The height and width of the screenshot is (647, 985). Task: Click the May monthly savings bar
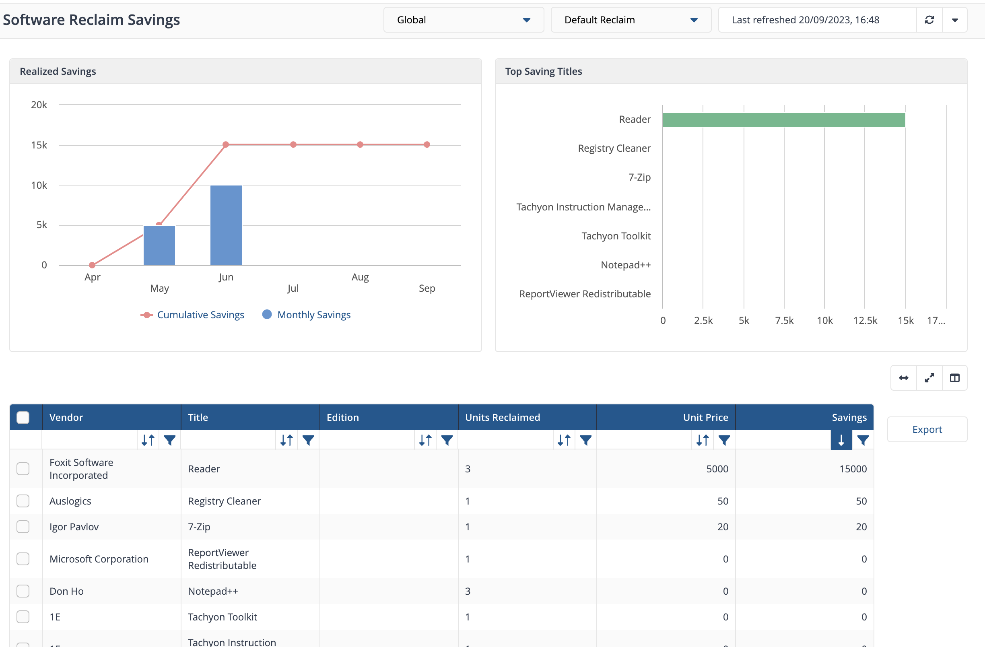159,245
